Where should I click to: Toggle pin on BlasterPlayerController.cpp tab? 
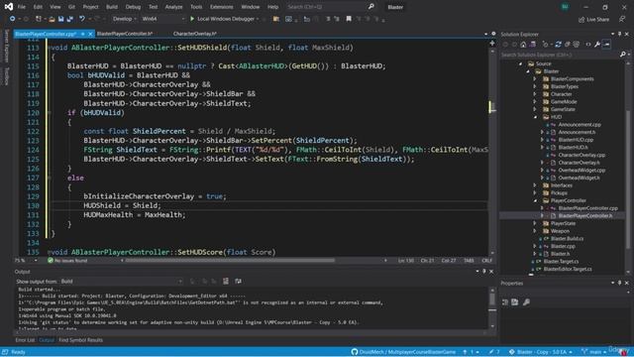(x=82, y=34)
